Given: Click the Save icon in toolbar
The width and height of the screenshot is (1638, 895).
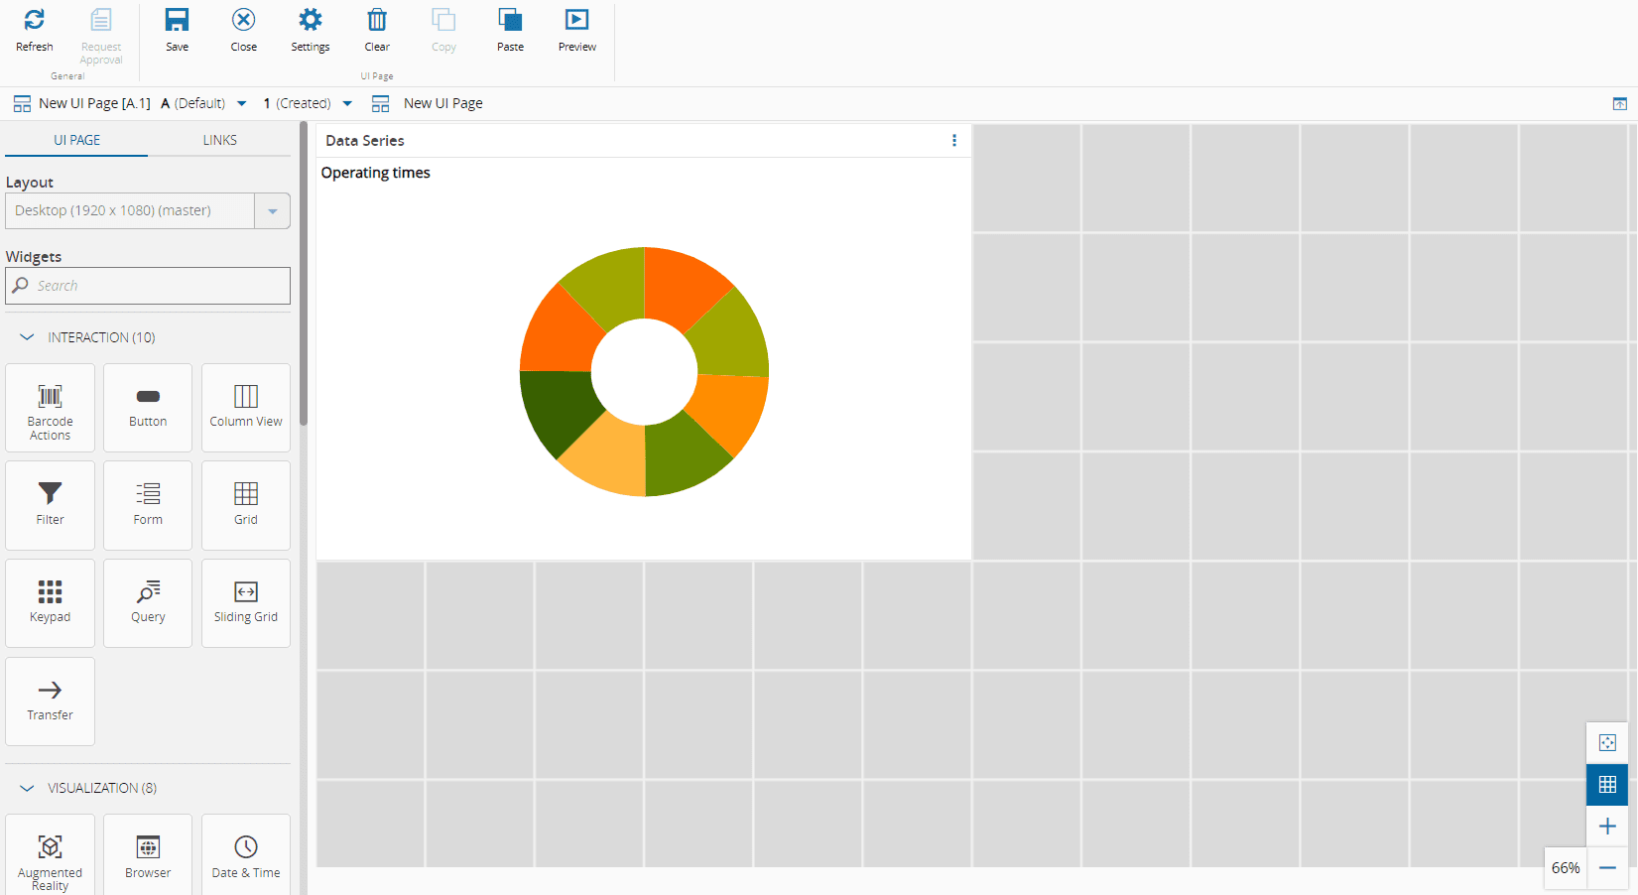Looking at the screenshot, I should pos(177,21).
